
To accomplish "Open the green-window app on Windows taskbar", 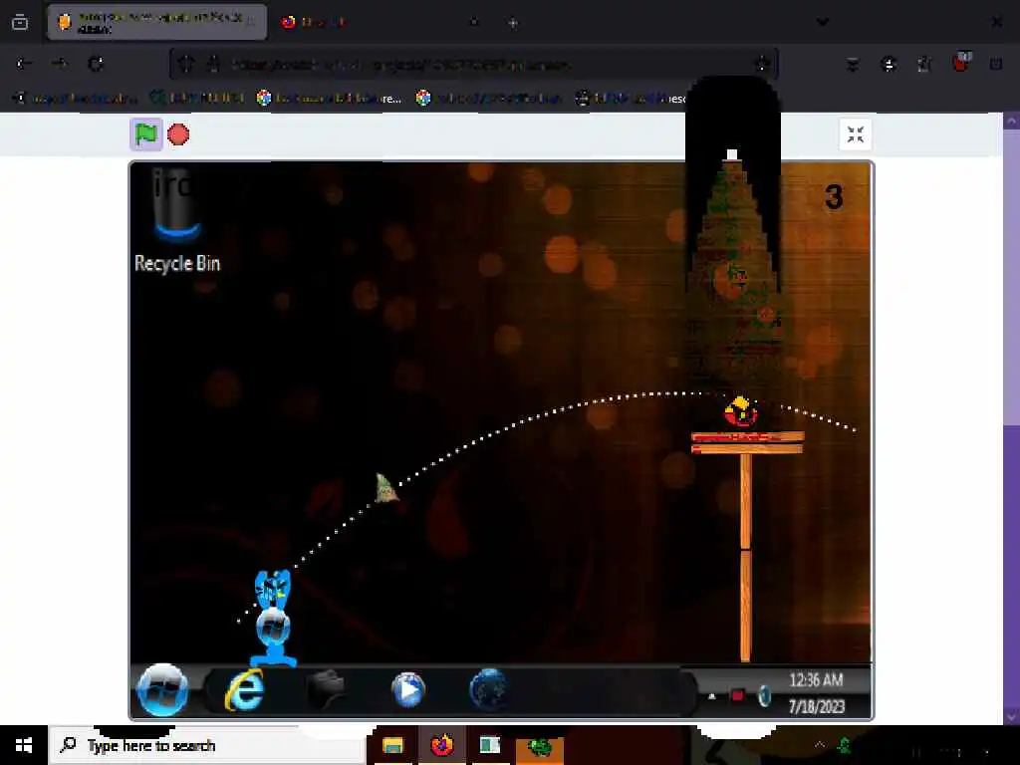I will (490, 745).
